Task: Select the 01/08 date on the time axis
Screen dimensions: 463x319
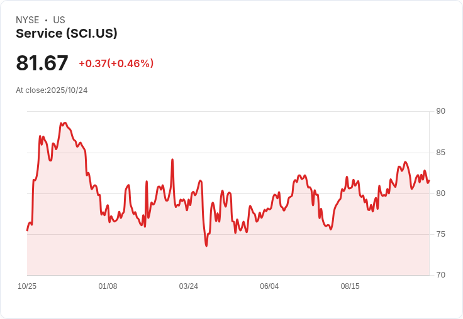Action: click(x=108, y=286)
